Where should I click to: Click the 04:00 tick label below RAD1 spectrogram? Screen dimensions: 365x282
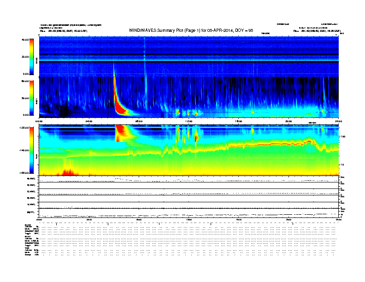tap(89, 121)
